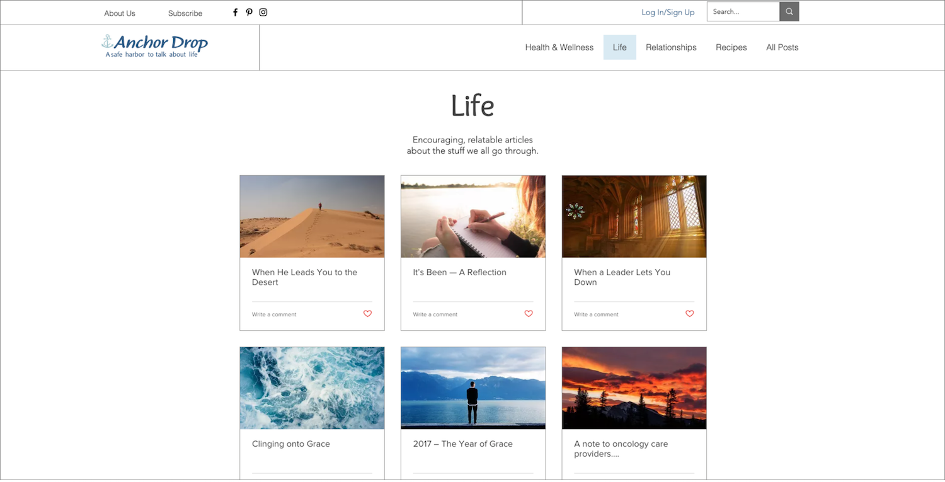
Task: Focus the Search input field
Action: tap(743, 11)
